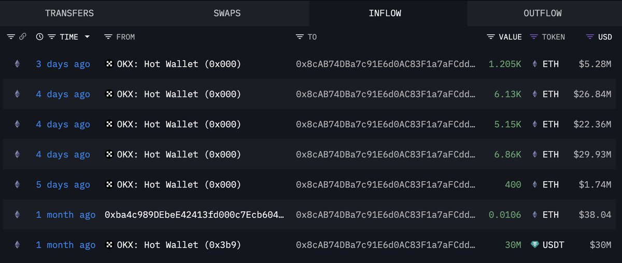The width and height of the screenshot is (622, 263).
Task: Switch to the OUTFLOW tab
Action: point(543,13)
